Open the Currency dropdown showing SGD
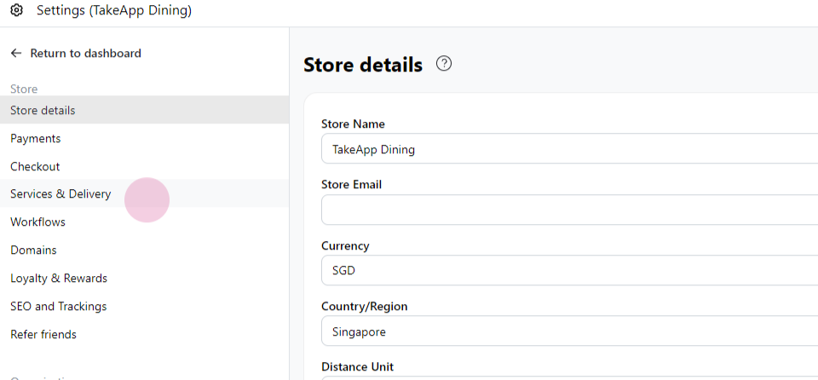The height and width of the screenshot is (380, 818). 570,270
